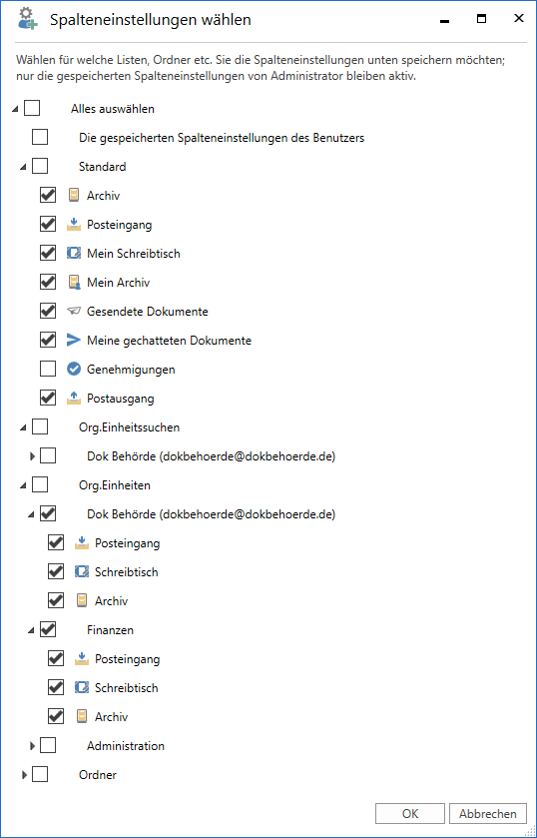Click the Mein Archiv icon
Viewport: 537px width, 838px height.
[x=74, y=283]
